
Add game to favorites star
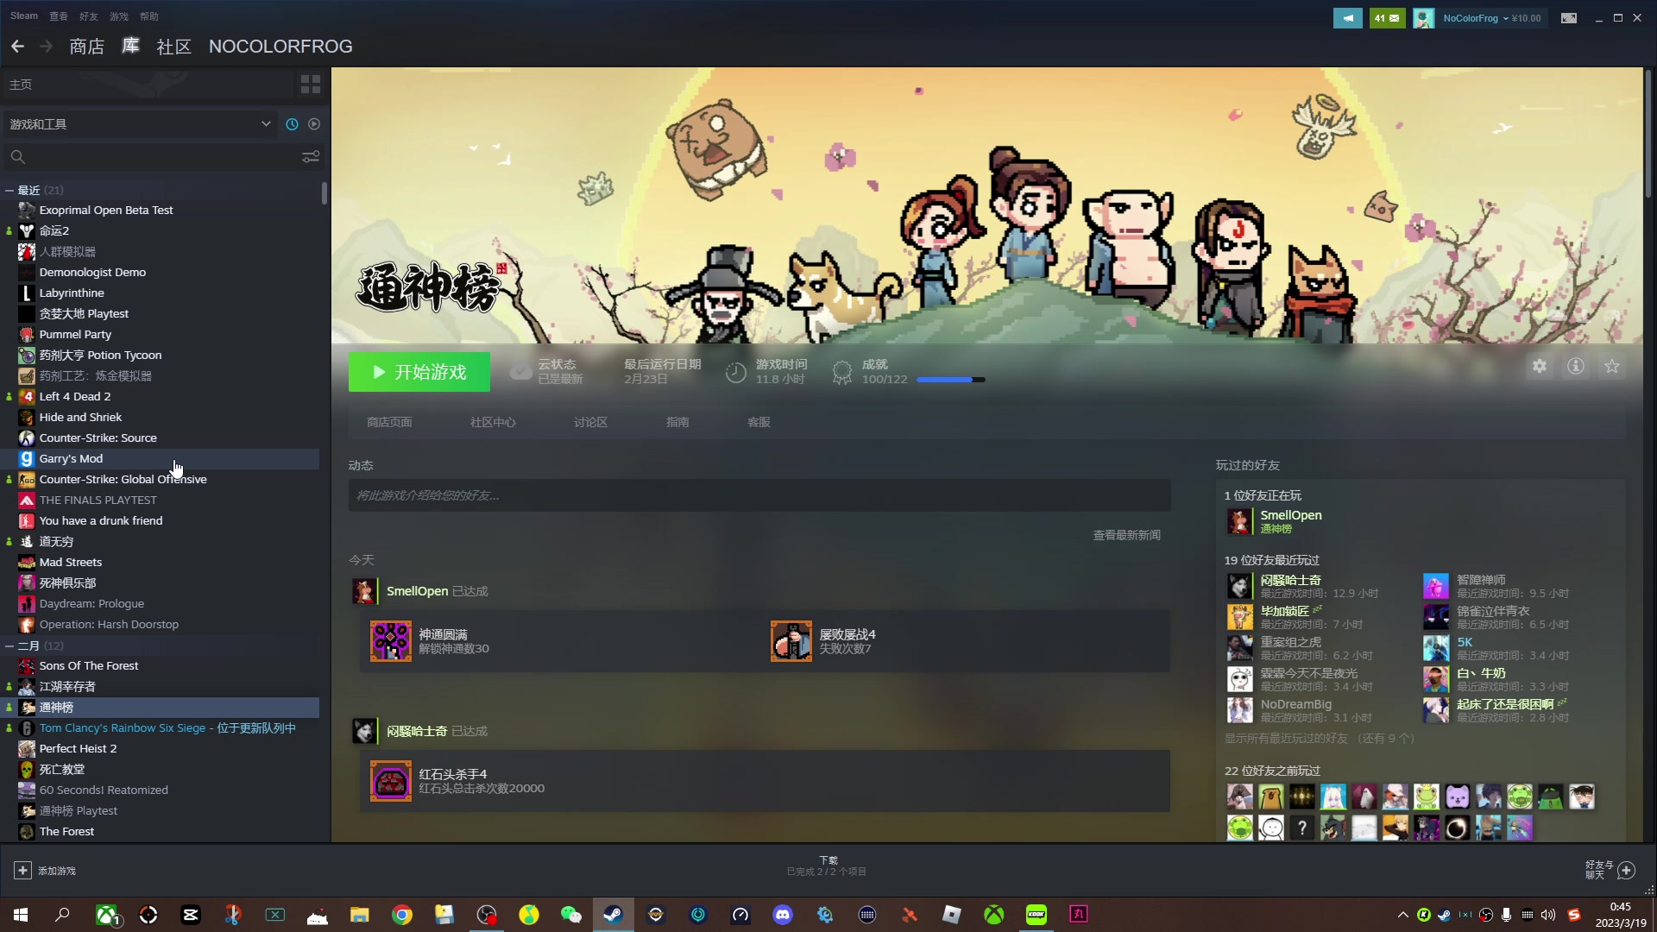click(x=1612, y=367)
